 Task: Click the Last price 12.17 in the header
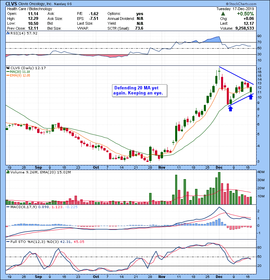coord(249,23)
